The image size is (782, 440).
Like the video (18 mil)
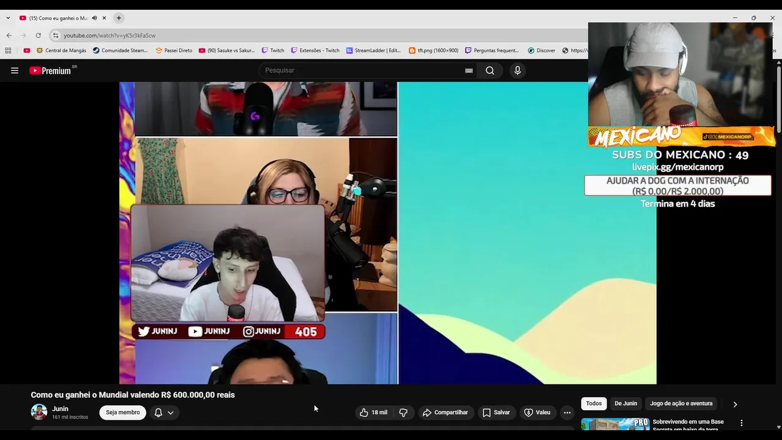pyautogui.click(x=373, y=413)
